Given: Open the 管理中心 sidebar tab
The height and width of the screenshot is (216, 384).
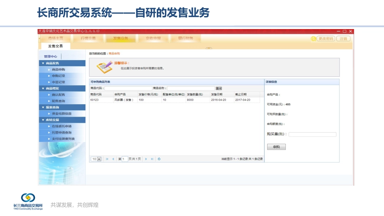Looking at the screenshot, I should 51,57.
